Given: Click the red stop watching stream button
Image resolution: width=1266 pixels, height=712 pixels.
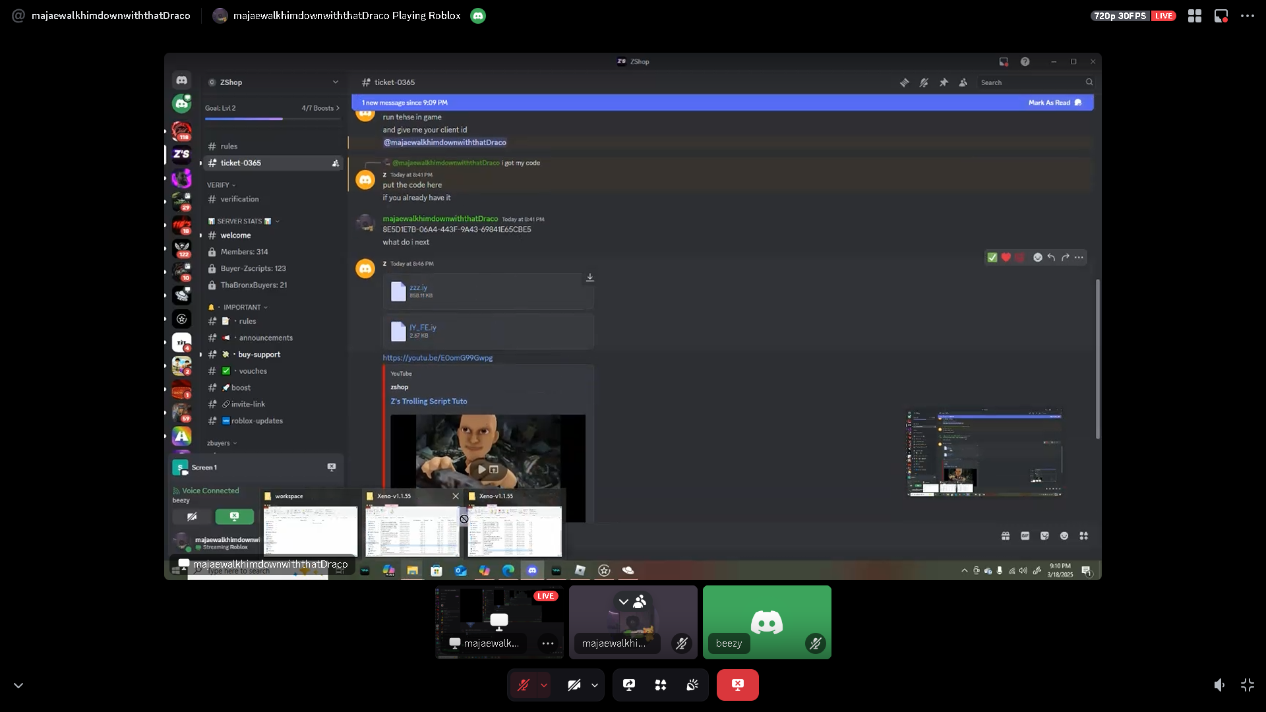Looking at the screenshot, I should pos(738,685).
